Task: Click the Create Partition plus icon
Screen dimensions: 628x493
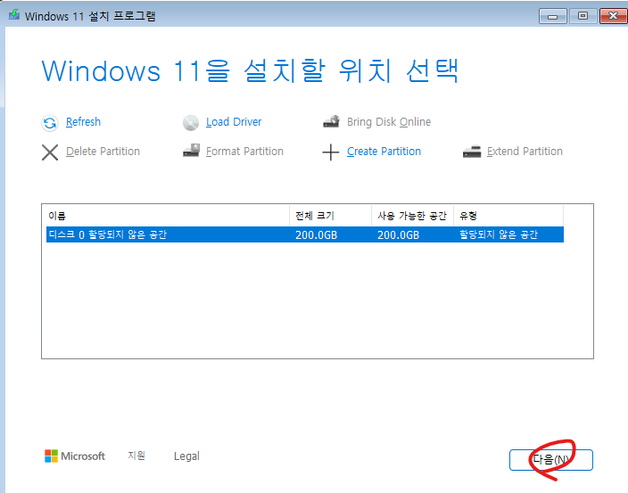Action: tap(331, 152)
